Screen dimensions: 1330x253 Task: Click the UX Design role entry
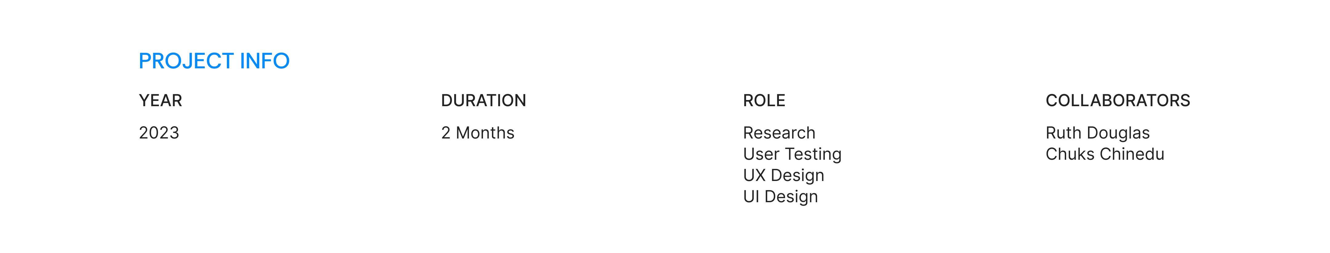point(784,175)
